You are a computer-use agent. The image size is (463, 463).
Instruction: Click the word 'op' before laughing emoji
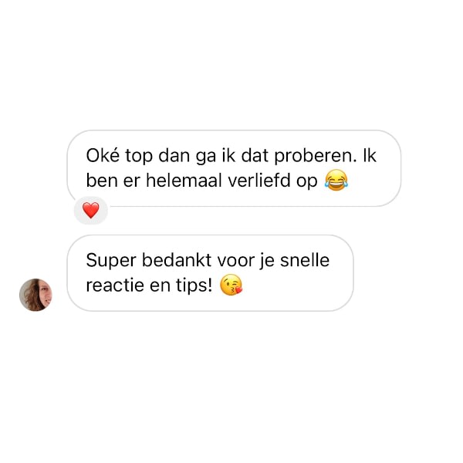[307, 181]
